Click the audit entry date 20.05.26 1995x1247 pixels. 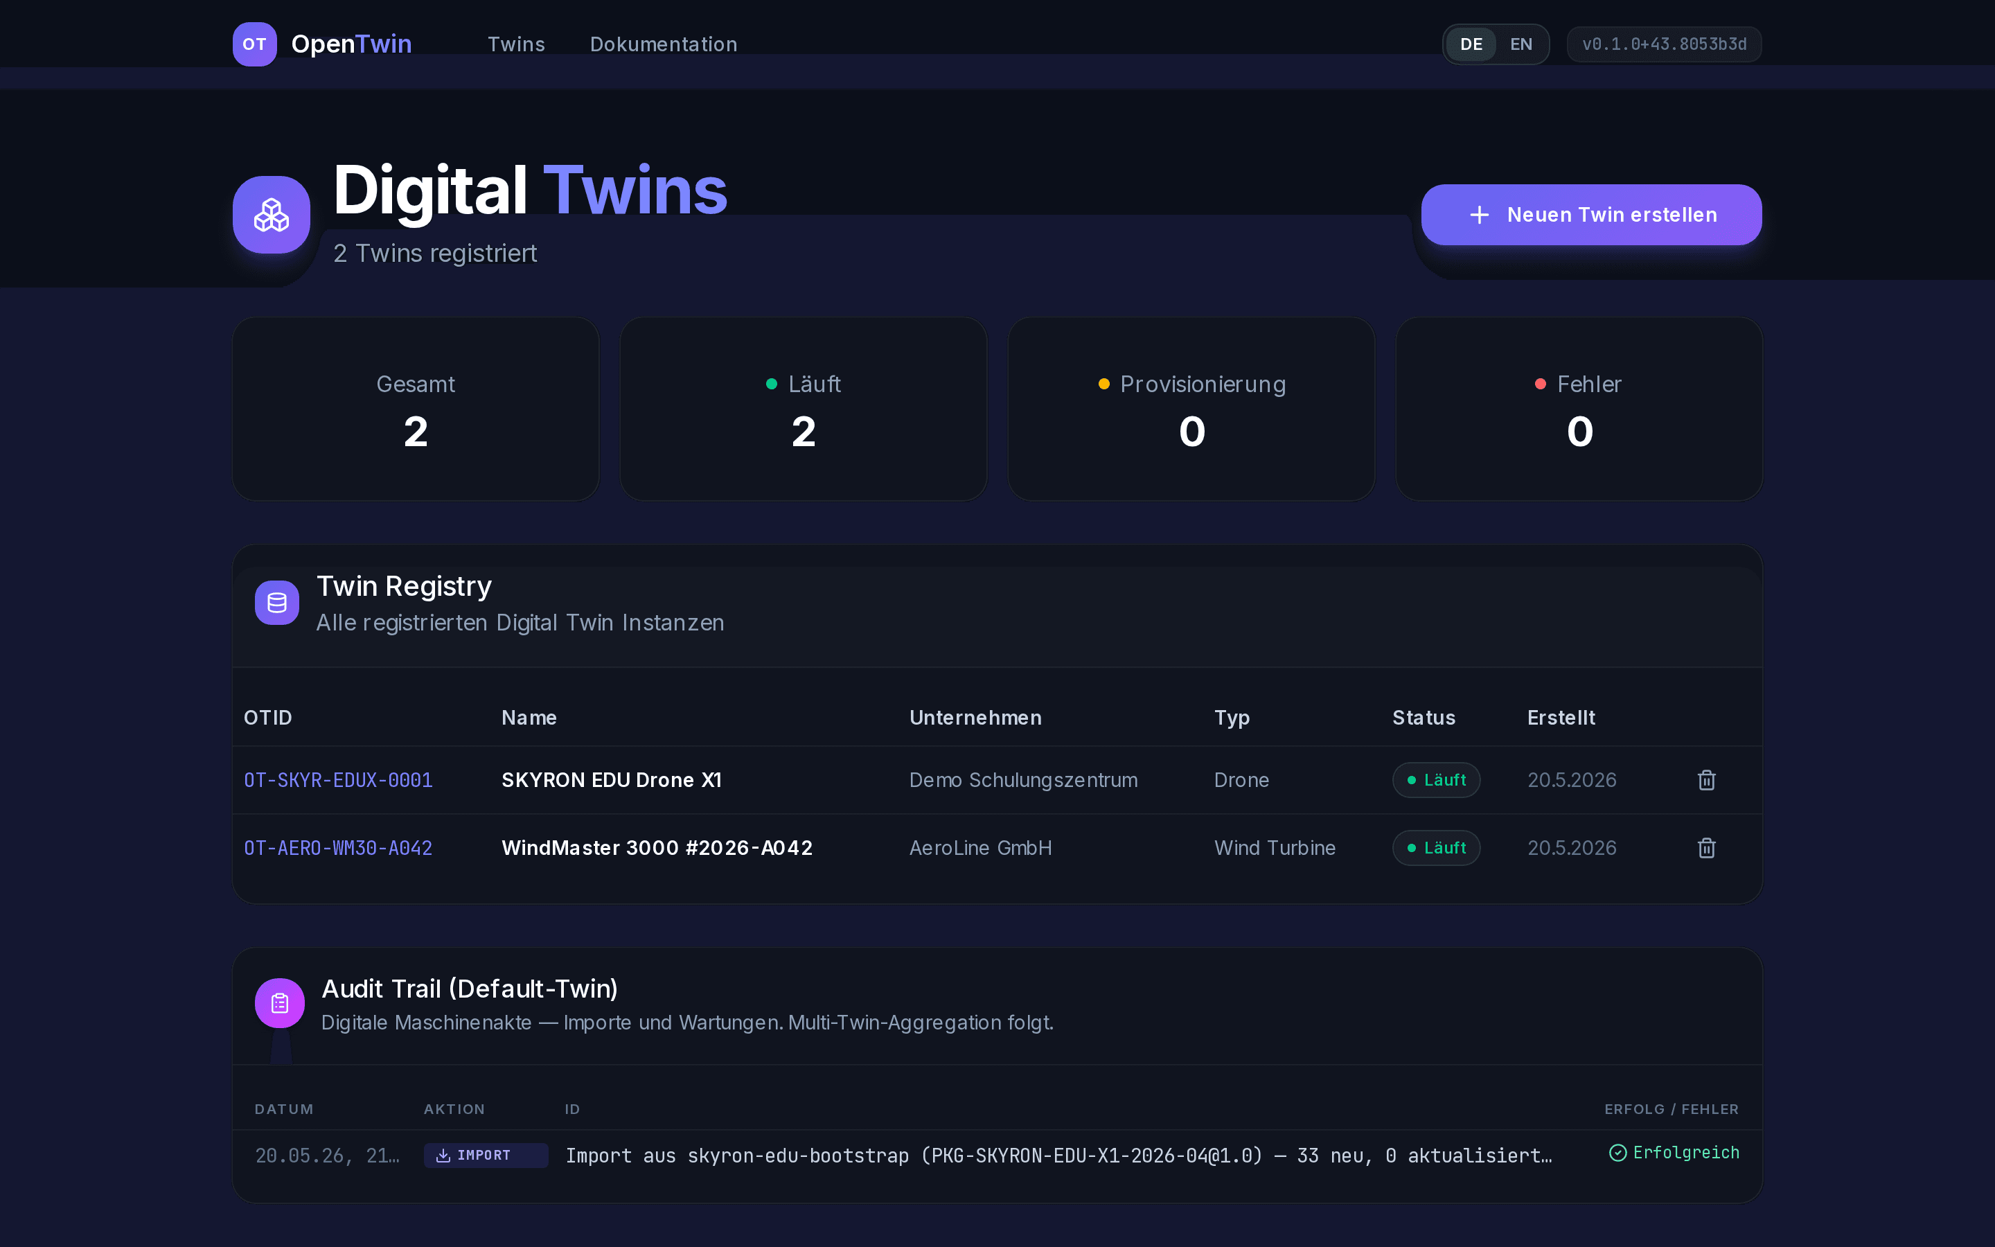tap(327, 1156)
